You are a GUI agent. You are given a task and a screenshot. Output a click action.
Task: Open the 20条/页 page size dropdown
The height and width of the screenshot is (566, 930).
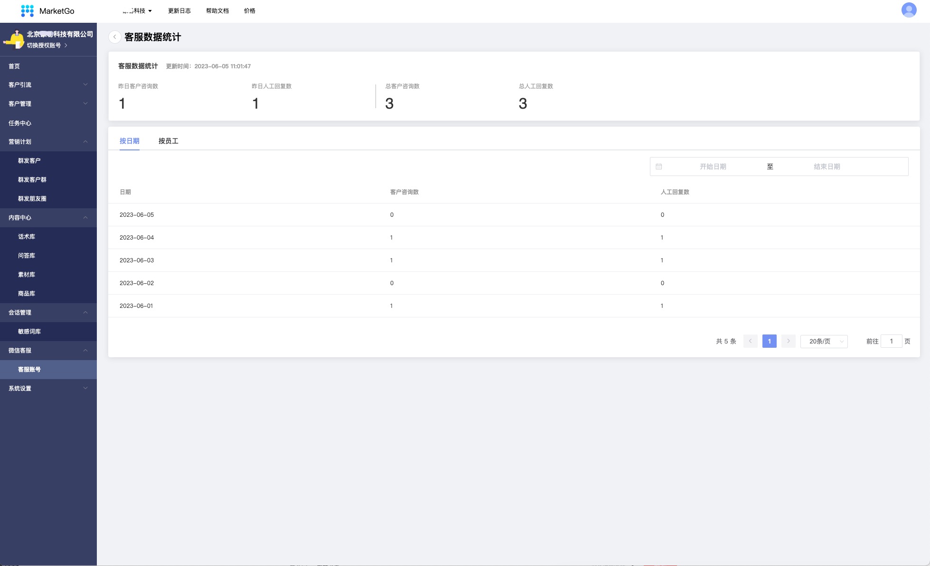pos(824,341)
